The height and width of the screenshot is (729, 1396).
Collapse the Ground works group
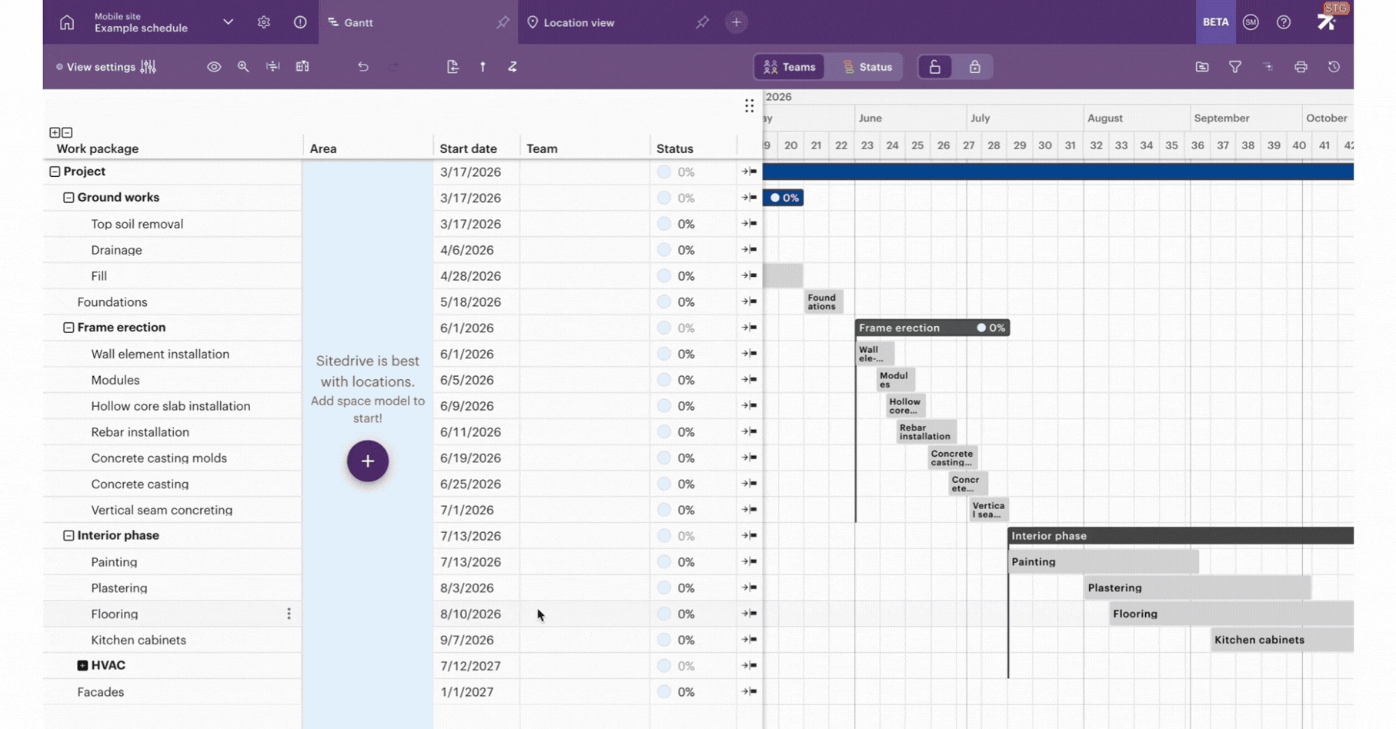[68, 198]
